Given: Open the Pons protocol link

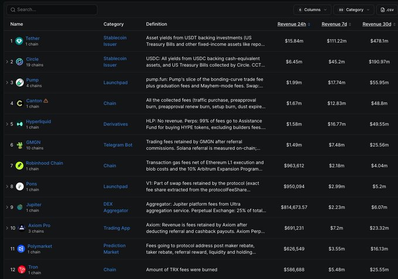Looking at the screenshot, I should coord(32,184).
